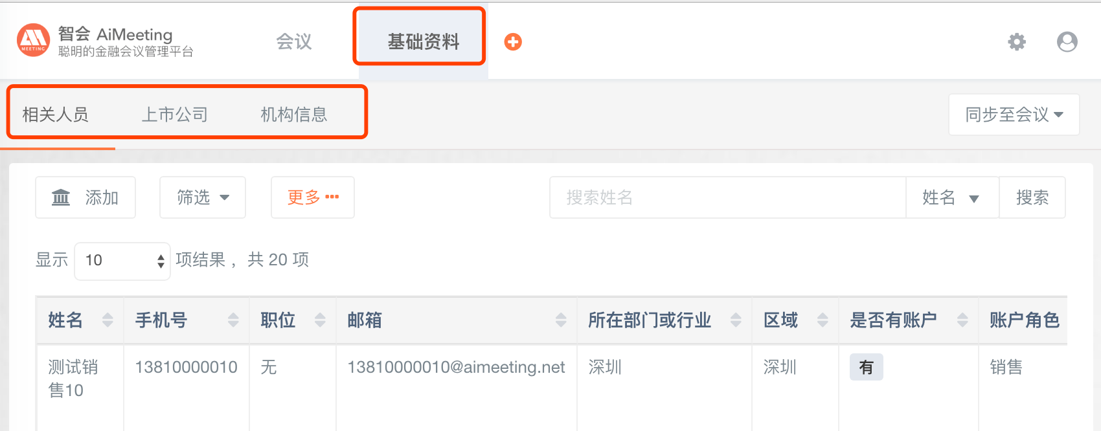
Task: Click the 添加 button
Action: pos(85,197)
